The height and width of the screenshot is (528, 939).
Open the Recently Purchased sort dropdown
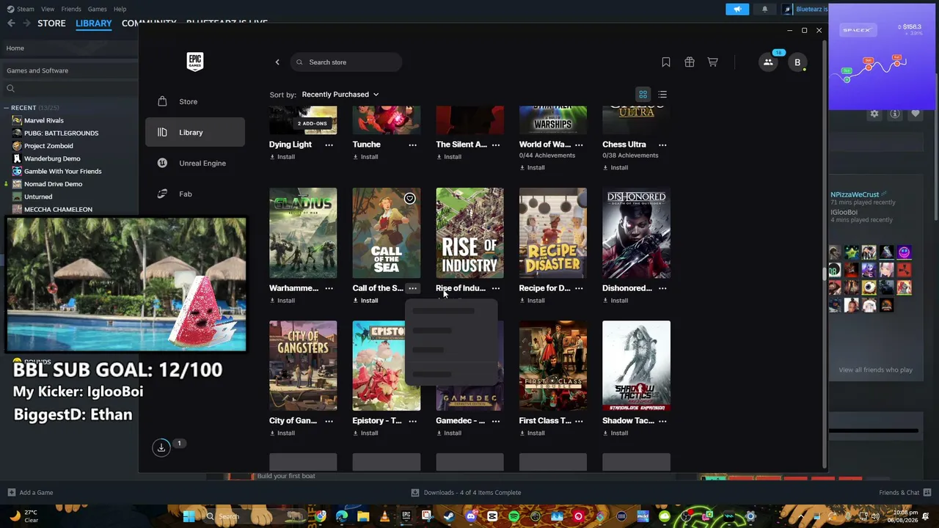pos(340,95)
